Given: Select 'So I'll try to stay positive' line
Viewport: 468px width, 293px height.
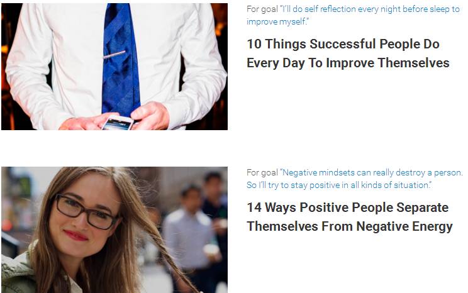Looking at the screenshot, I should (339, 185).
